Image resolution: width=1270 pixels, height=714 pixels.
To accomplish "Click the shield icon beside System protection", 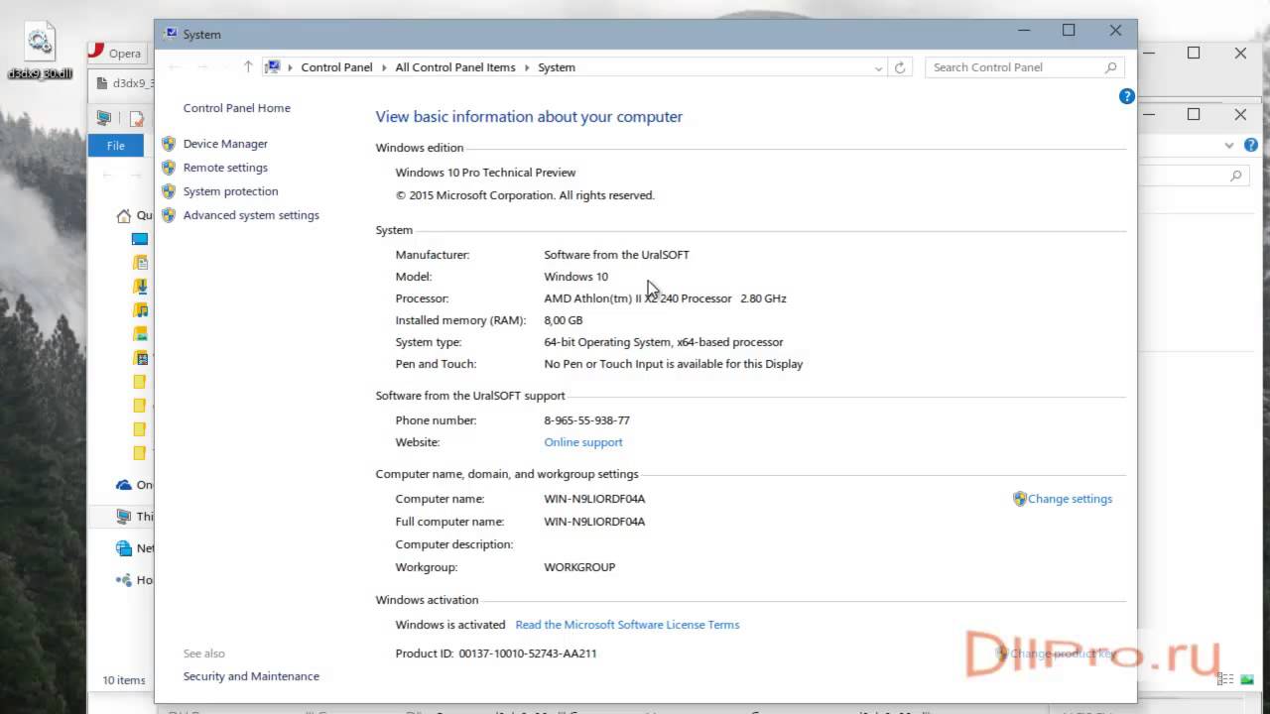I will (x=169, y=191).
